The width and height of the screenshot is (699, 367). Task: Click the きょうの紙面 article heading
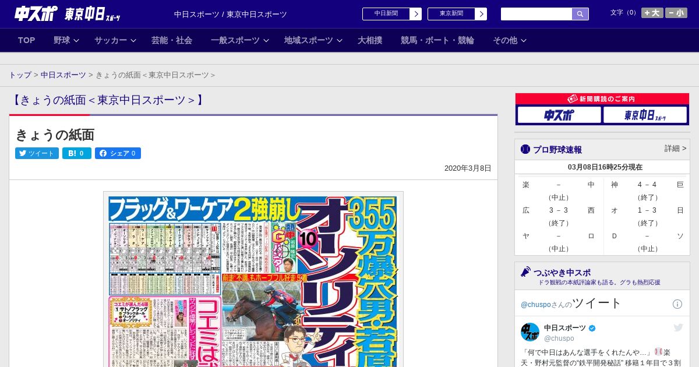tap(55, 135)
